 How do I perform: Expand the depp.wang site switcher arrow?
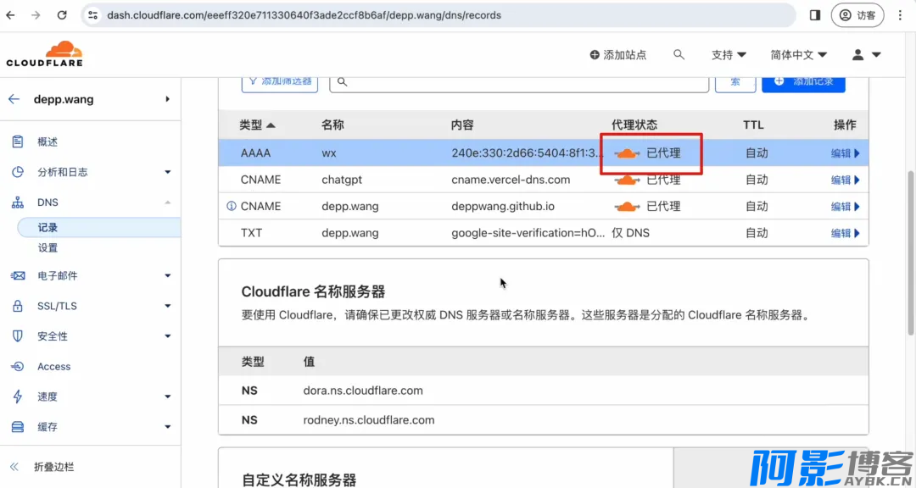tap(167, 99)
